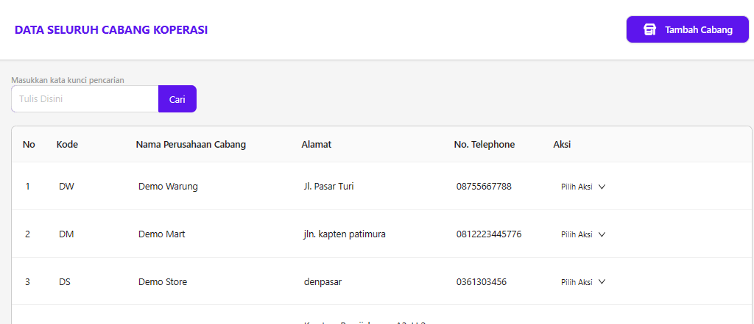Screen dimensions: 754x324
Task: Click the address Jl. Pasar Turi
Action: 328,187
